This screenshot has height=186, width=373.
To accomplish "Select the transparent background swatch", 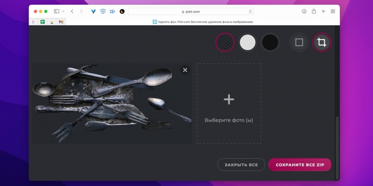I will pyautogui.click(x=225, y=42).
